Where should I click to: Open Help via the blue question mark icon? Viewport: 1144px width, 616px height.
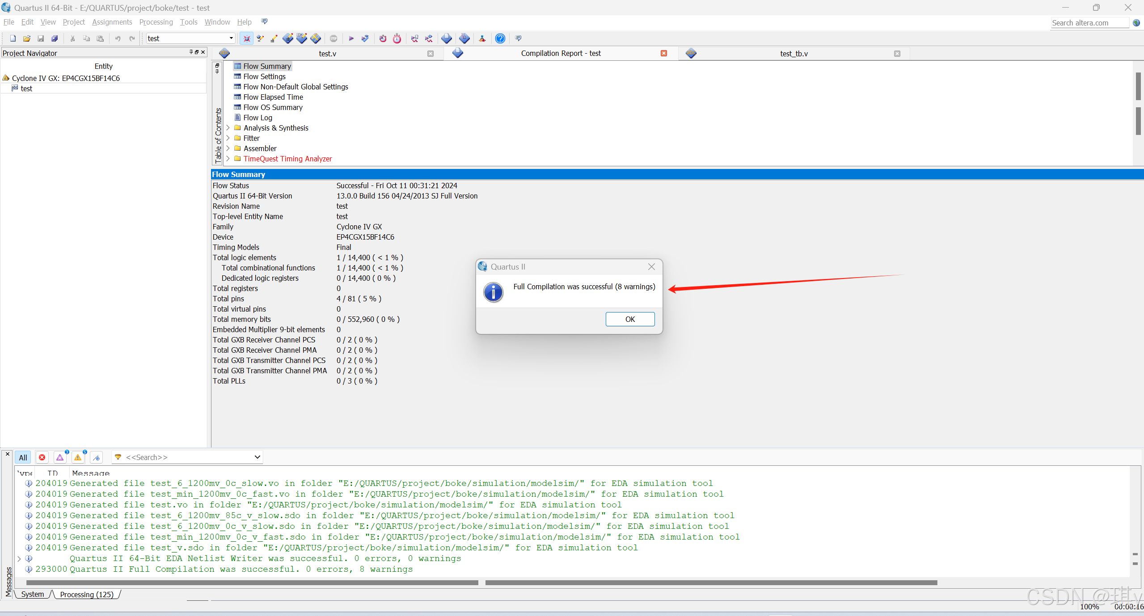point(500,38)
